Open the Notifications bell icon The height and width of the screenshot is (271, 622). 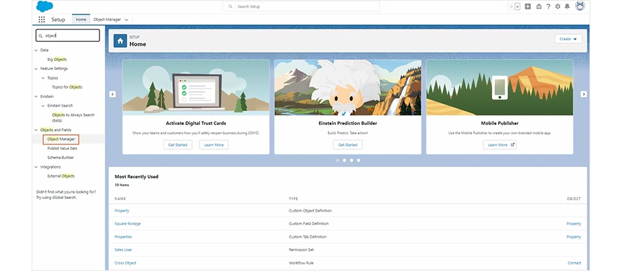click(567, 7)
